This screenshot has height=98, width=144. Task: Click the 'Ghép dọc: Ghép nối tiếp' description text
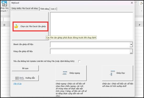(118, 85)
